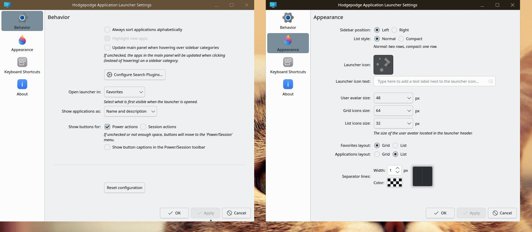Click Cancel in the left Behavior window
532x232 pixels.
pyautogui.click(x=237, y=213)
